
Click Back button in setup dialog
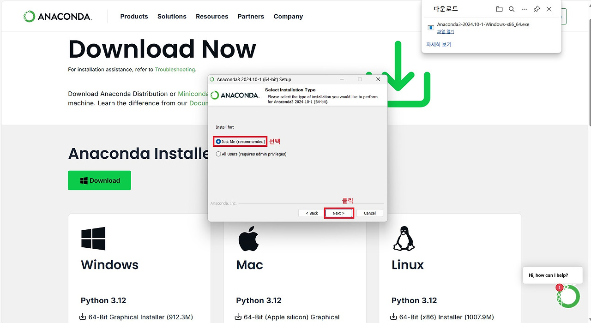[x=312, y=213]
